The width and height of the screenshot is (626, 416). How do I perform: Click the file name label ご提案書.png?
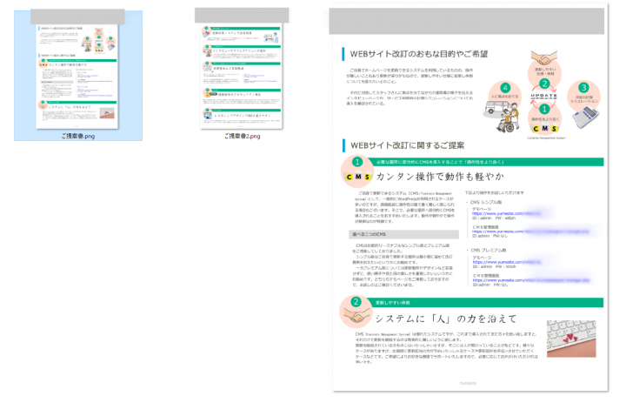pyautogui.click(x=78, y=136)
